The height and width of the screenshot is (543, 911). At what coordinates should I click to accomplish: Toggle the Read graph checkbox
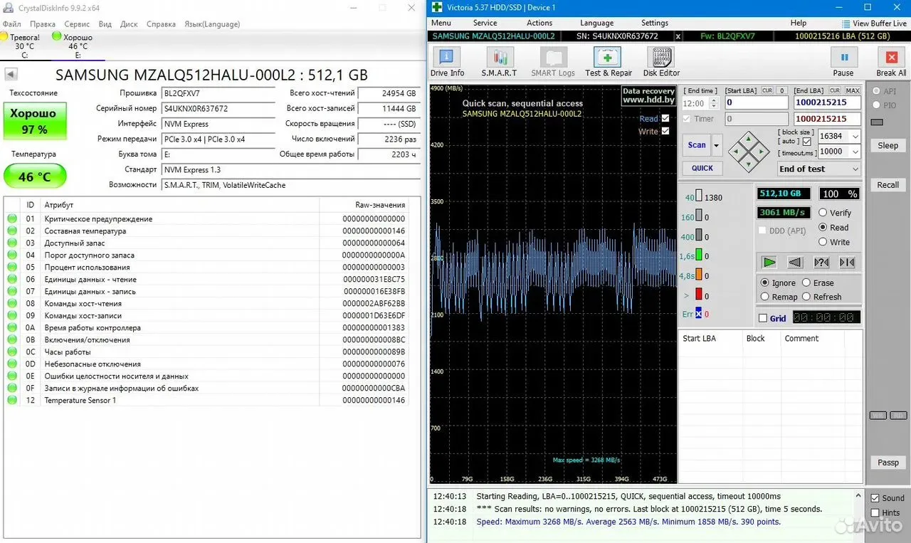click(x=665, y=119)
